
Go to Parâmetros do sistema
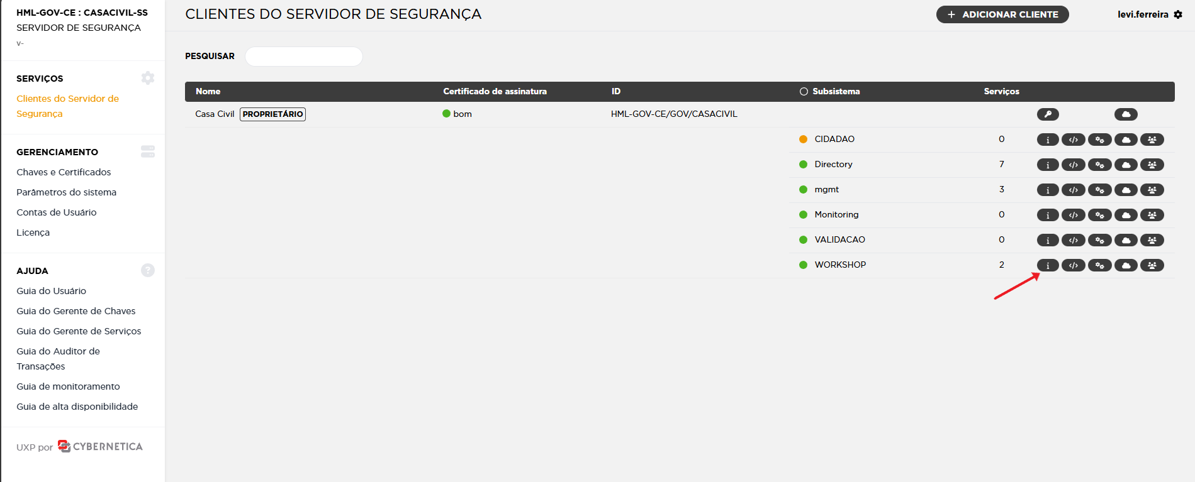(x=66, y=192)
